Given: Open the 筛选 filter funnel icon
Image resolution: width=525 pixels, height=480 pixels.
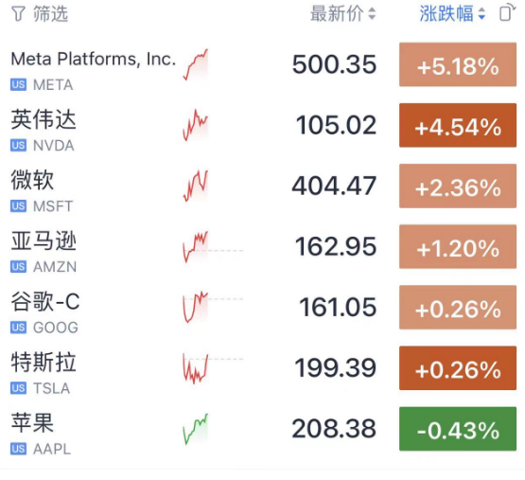Looking at the screenshot, I should tap(18, 14).
